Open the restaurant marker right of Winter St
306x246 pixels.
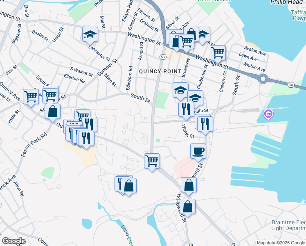205,123
